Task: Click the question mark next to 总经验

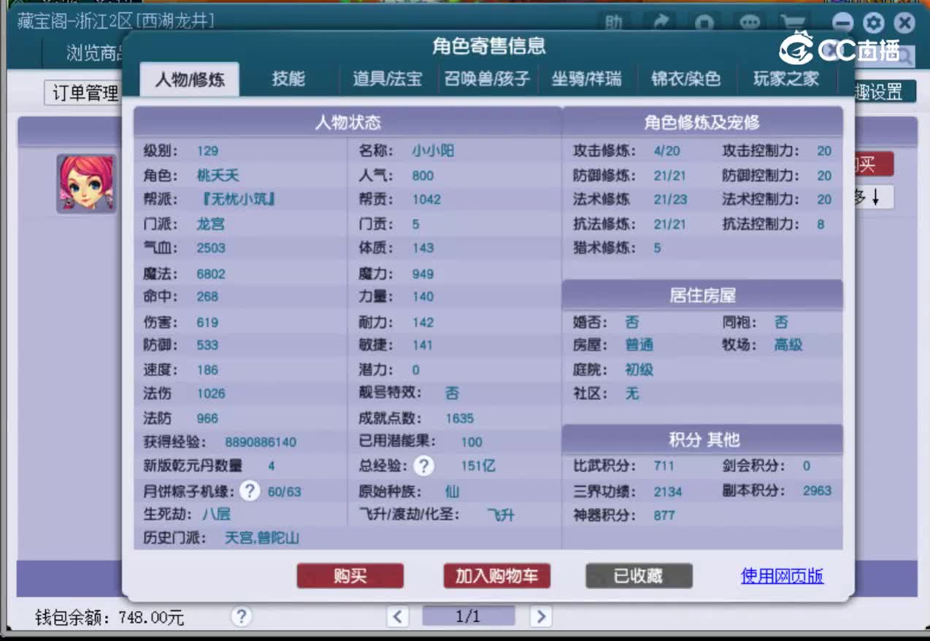Action: (423, 466)
